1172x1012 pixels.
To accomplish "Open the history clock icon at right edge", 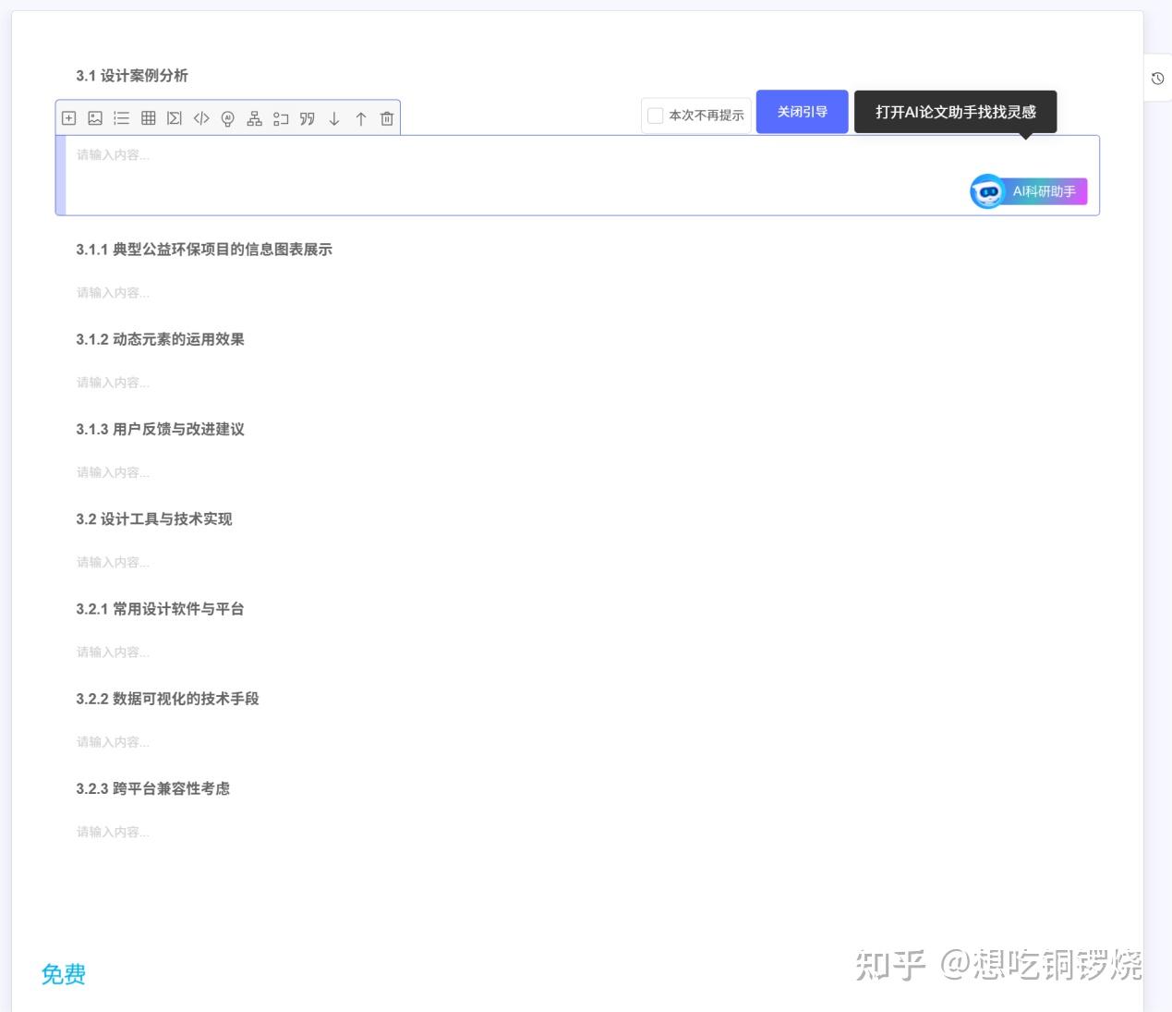I will [x=1157, y=79].
